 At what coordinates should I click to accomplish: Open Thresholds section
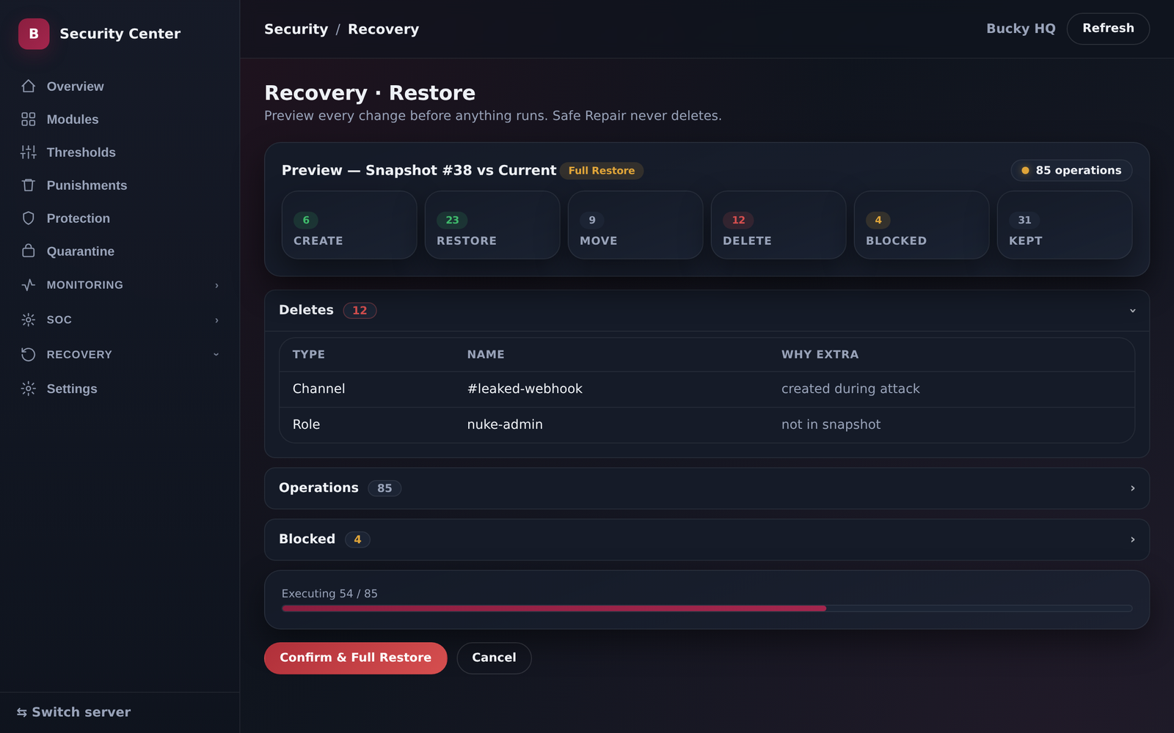(120, 152)
